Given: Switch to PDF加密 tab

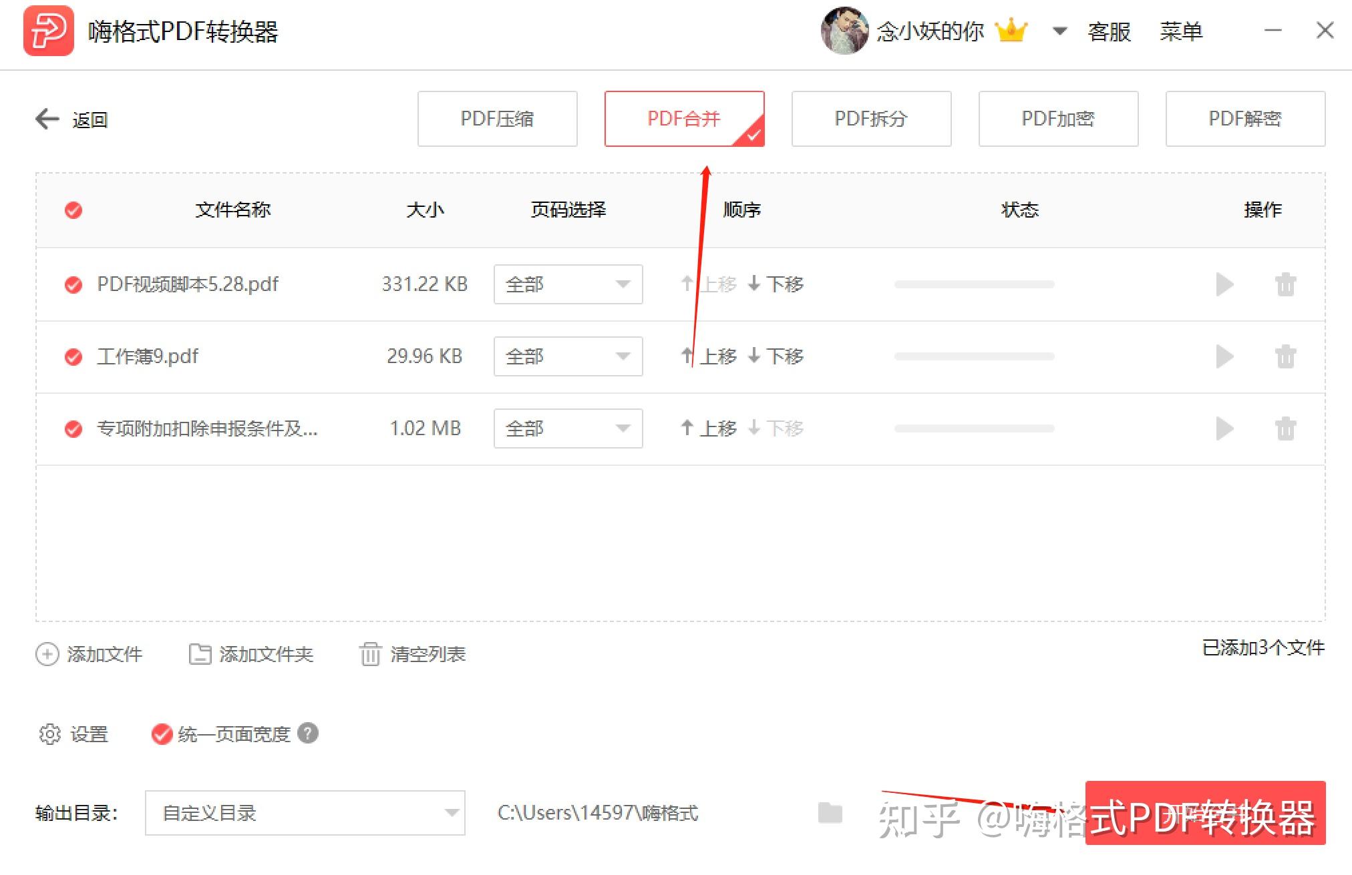Looking at the screenshot, I should click(x=1059, y=119).
